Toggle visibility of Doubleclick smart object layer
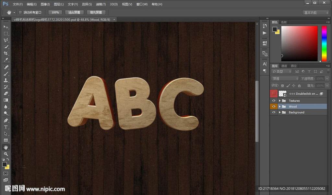This screenshot has width=332, height=195. [274, 93]
